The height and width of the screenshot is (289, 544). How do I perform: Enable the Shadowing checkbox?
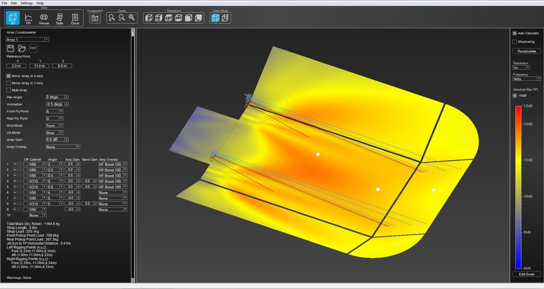[515, 41]
